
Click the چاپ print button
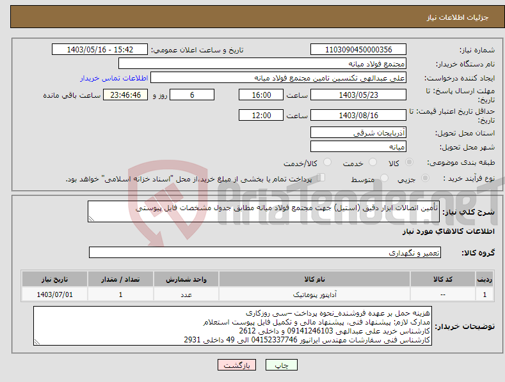282,365
